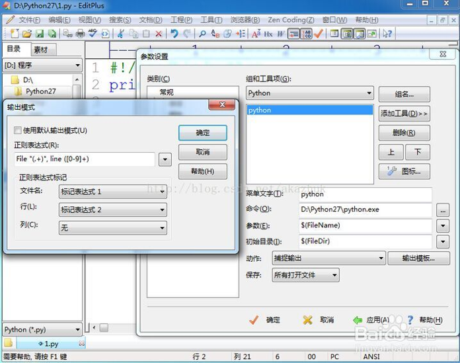
Task: Click the Print icon
Action: (x=80, y=34)
